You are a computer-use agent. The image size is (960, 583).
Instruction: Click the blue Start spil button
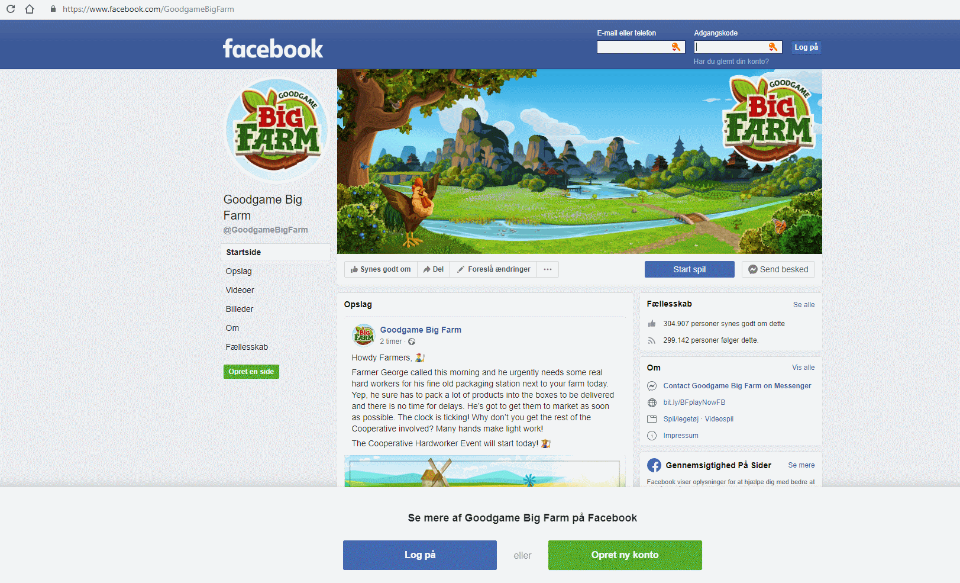[x=689, y=269]
